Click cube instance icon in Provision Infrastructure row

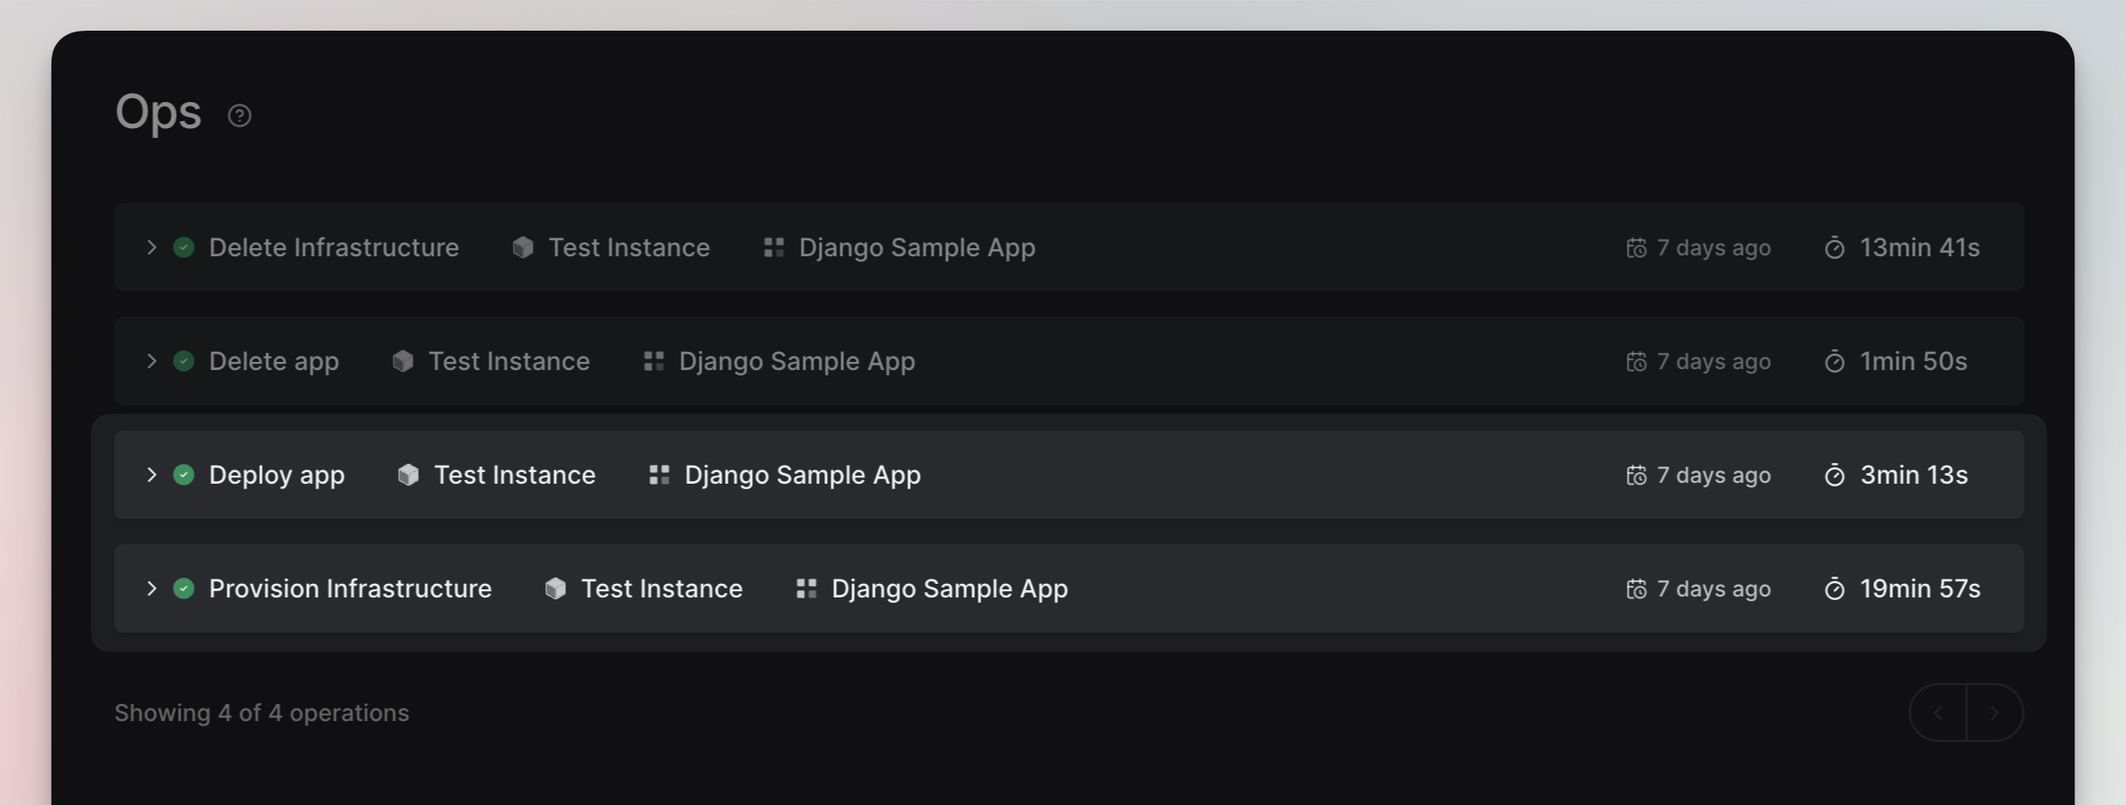click(x=555, y=588)
